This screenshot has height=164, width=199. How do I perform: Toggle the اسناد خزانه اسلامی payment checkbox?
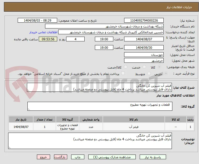pyautogui.click(x=123, y=73)
